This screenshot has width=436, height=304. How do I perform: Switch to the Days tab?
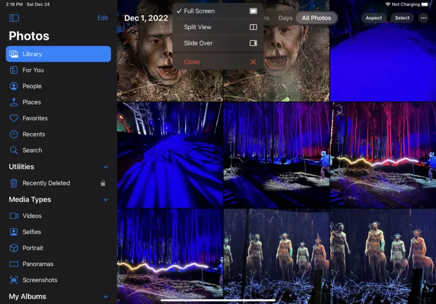(285, 18)
